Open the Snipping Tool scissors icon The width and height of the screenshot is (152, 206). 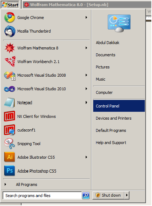tap(10, 143)
